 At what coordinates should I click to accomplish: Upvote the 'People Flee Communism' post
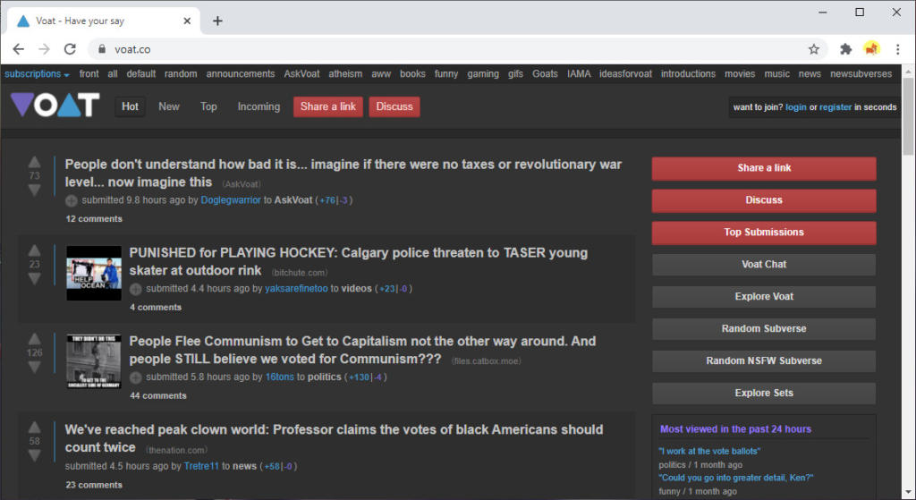(x=35, y=339)
